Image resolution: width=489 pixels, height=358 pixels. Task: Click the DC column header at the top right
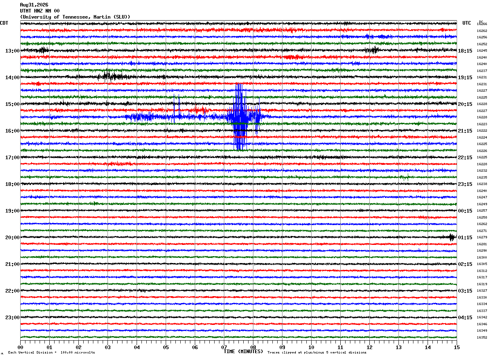click(481, 22)
